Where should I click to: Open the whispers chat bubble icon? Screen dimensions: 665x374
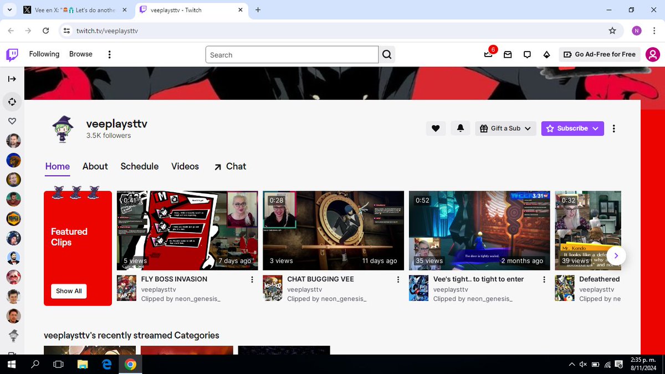pos(527,54)
